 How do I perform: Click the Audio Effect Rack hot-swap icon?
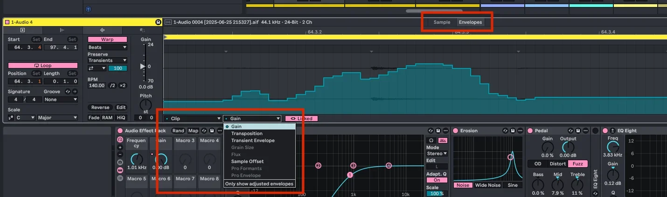(x=204, y=131)
